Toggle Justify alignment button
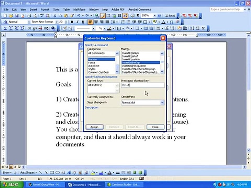 click(x=107, y=22)
